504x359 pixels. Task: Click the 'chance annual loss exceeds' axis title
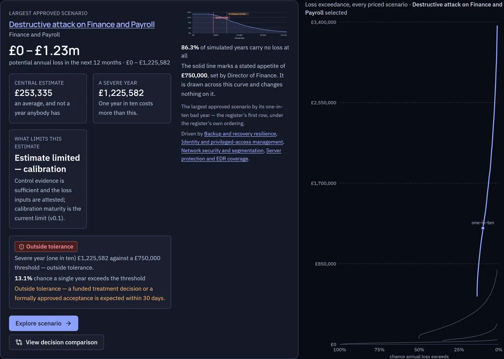[419, 356]
